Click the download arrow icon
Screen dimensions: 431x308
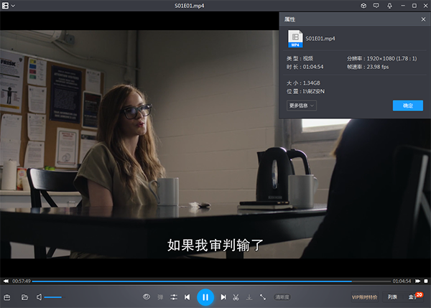[x=249, y=297]
